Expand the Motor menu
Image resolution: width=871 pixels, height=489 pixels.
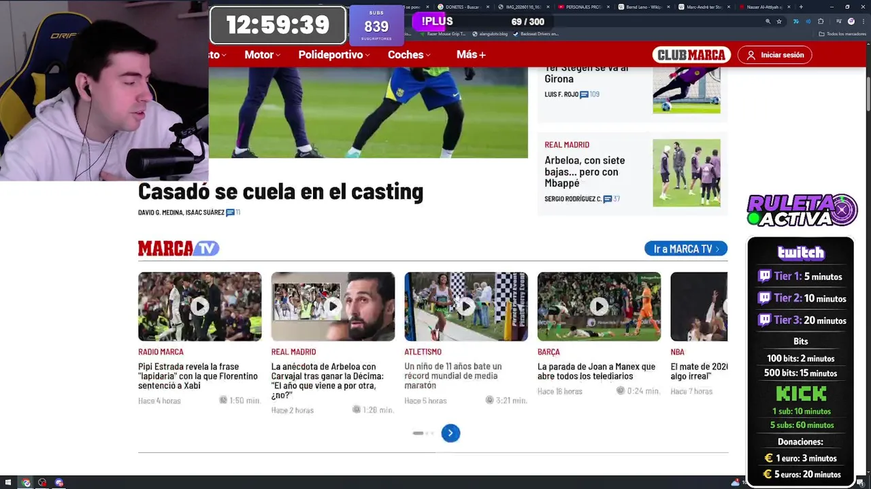(x=263, y=54)
